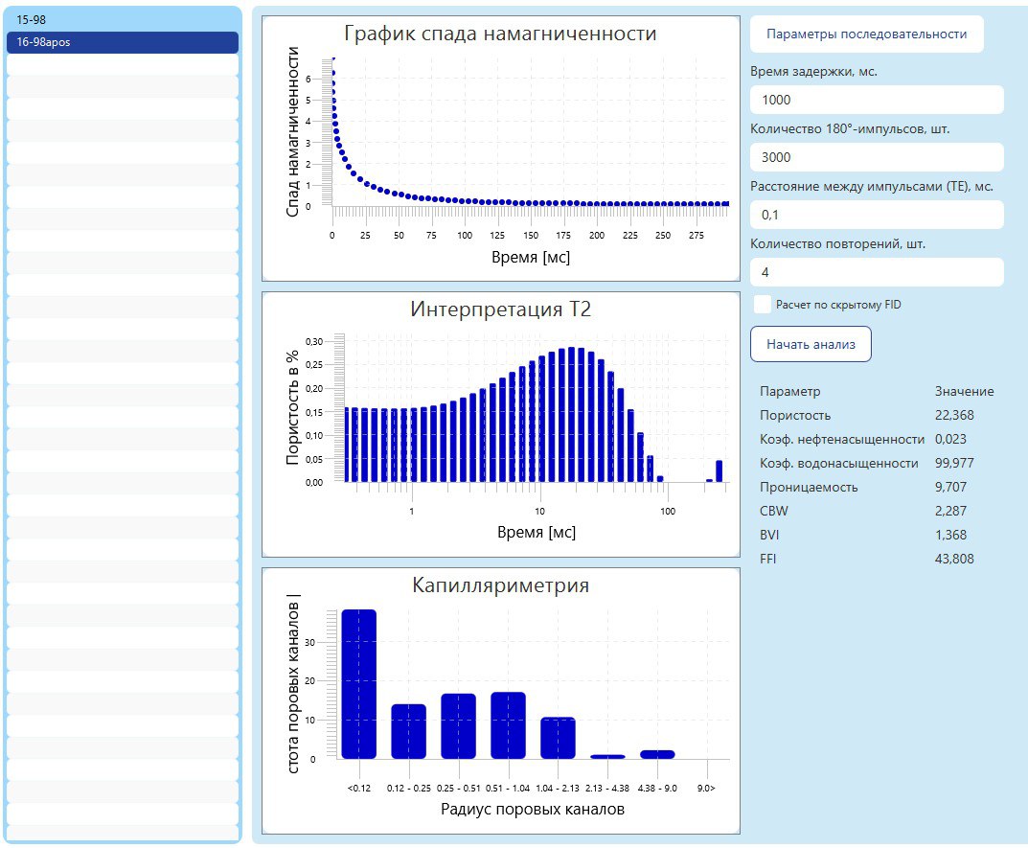Click the 4.38 - 9.0 capillary bar
Viewport: 1028px width, 848px height.
point(657,754)
